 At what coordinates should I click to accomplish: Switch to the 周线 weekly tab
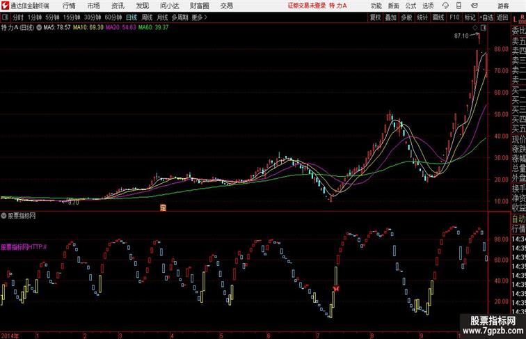[147, 17]
